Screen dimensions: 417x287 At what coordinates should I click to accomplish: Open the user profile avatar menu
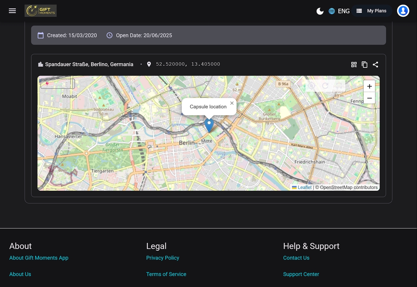pyautogui.click(x=403, y=11)
